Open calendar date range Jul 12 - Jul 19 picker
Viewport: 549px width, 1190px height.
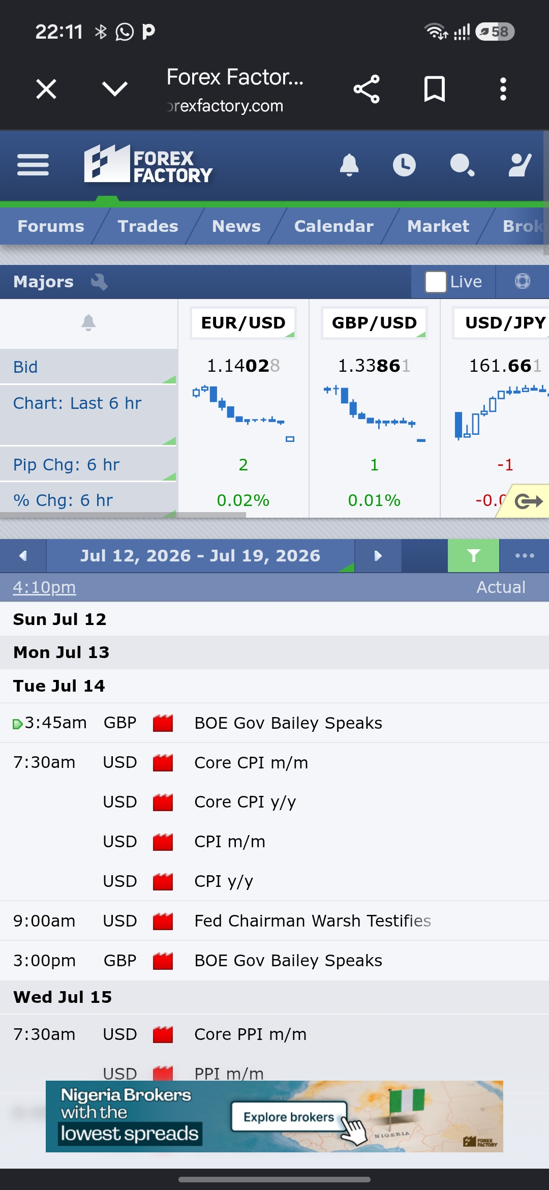200,555
